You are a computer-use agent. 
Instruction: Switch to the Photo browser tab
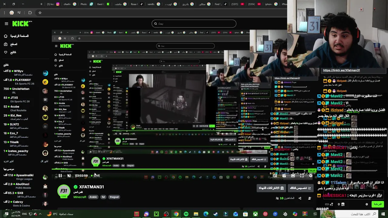click(x=87, y=4)
